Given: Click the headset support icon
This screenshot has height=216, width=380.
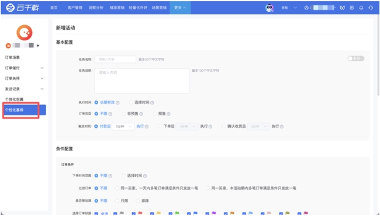Looking at the screenshot, I should click(371, 8).
